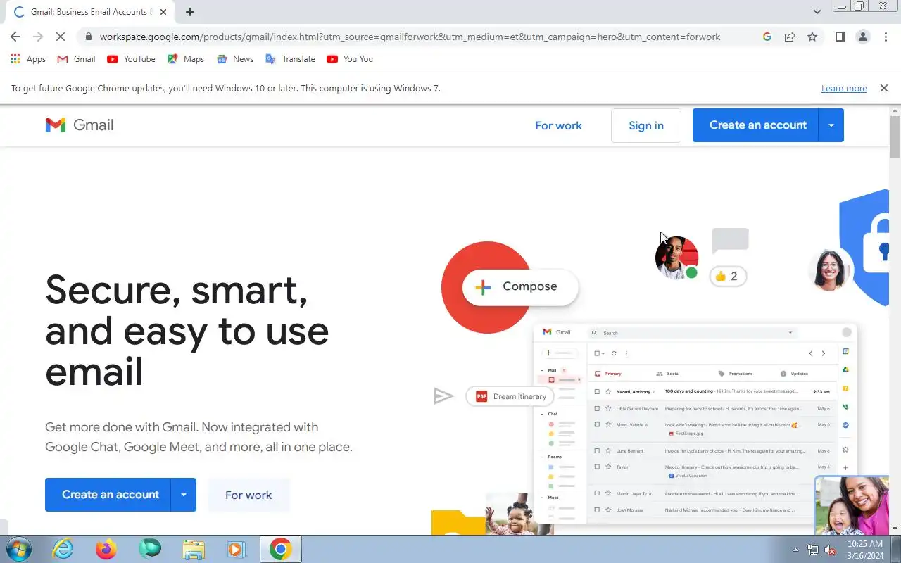Click Learn more link in update notice
The image size is (901, 563).
click(x=844, y=89)
